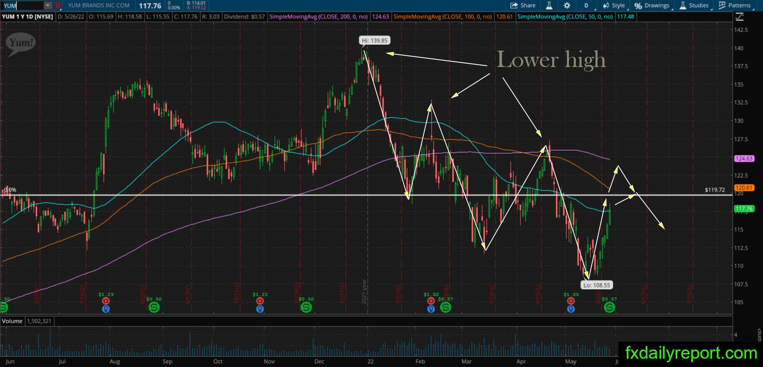
Task: Click the blue lightbulb below the $1.29 earnings
Action: point(106,309)
